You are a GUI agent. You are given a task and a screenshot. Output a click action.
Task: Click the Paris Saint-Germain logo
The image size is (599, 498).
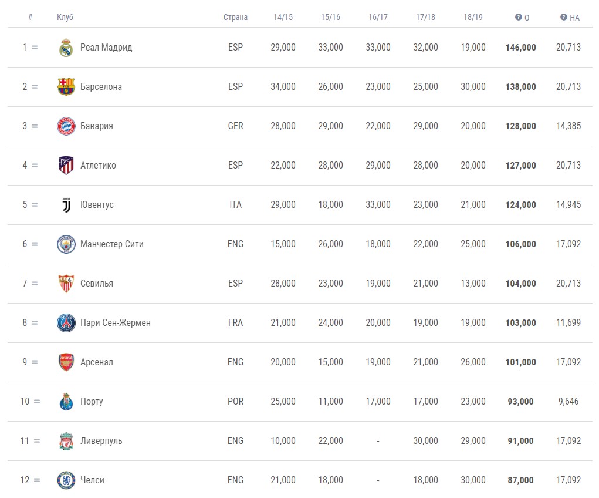pyautogui.click(x=66, y=323)
